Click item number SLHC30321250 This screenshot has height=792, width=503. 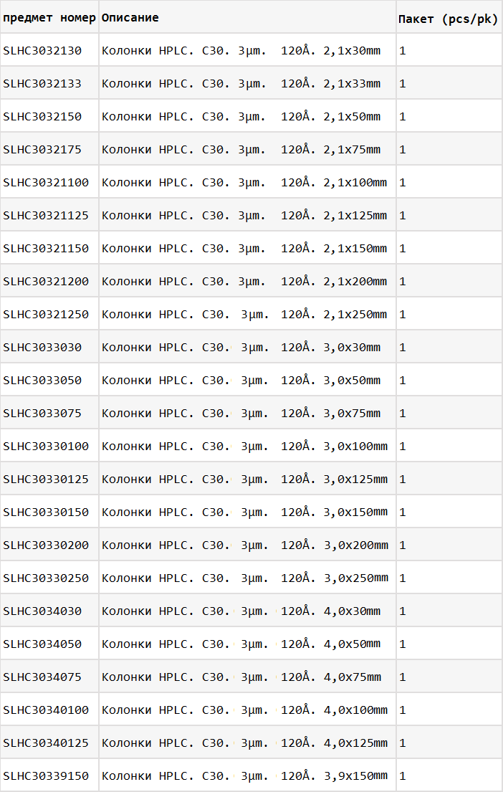tap(46, 314)
